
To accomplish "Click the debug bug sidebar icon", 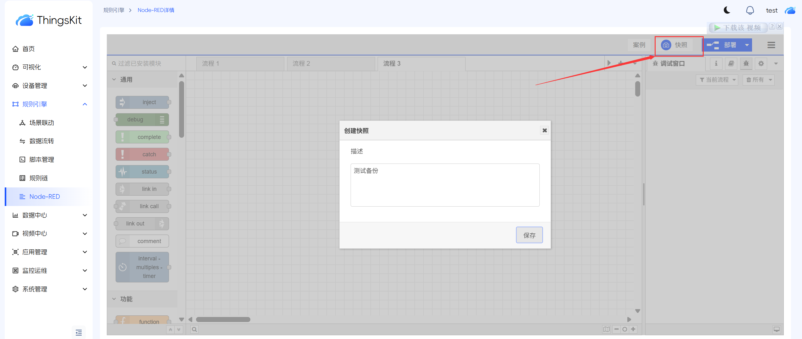I will pos(746,64).
